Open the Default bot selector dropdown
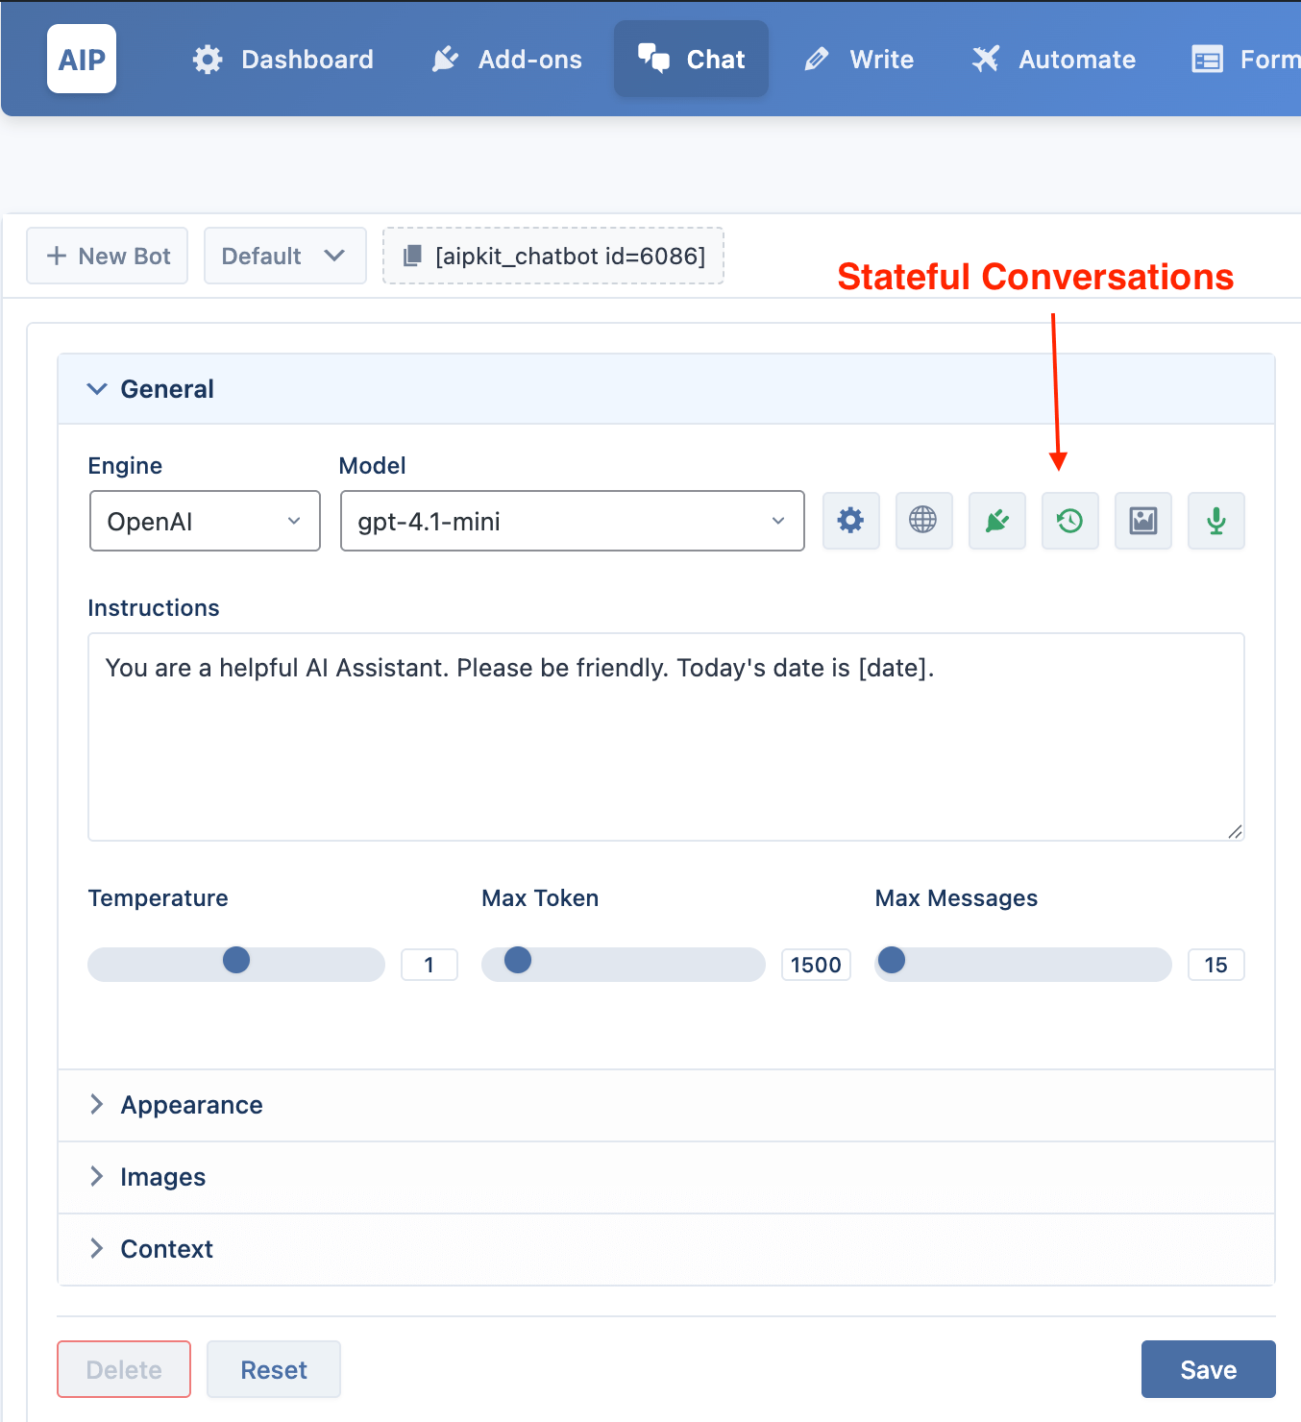 285,256
